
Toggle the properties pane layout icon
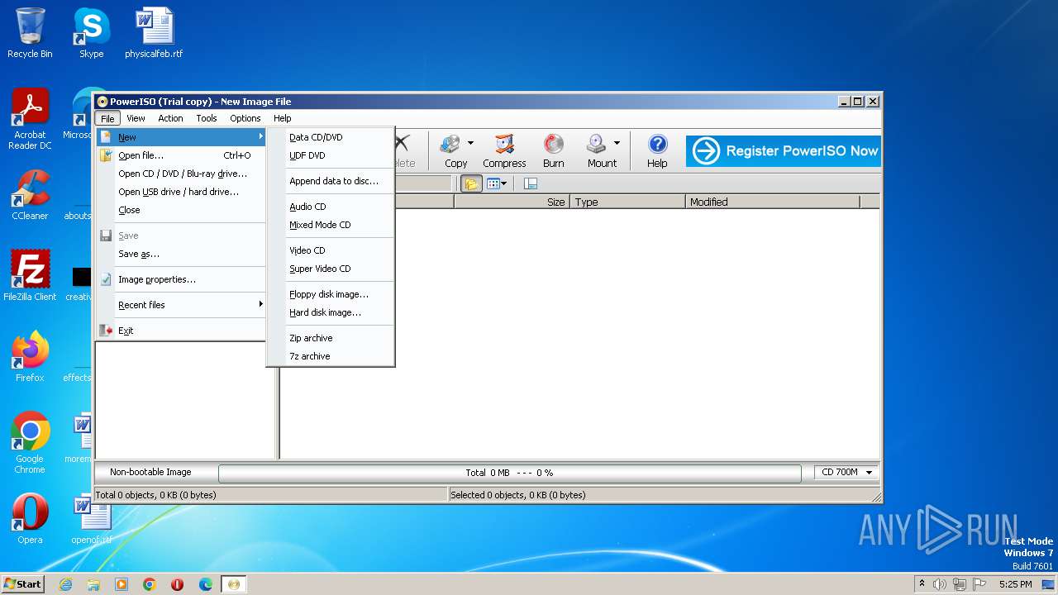click(x=531, y=183)
